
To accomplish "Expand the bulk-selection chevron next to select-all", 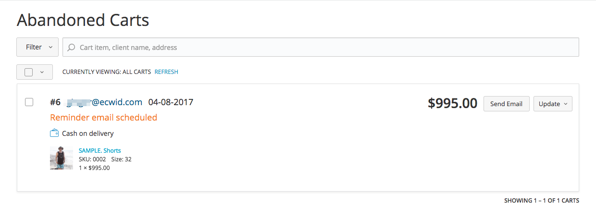I will click(42, 72).
